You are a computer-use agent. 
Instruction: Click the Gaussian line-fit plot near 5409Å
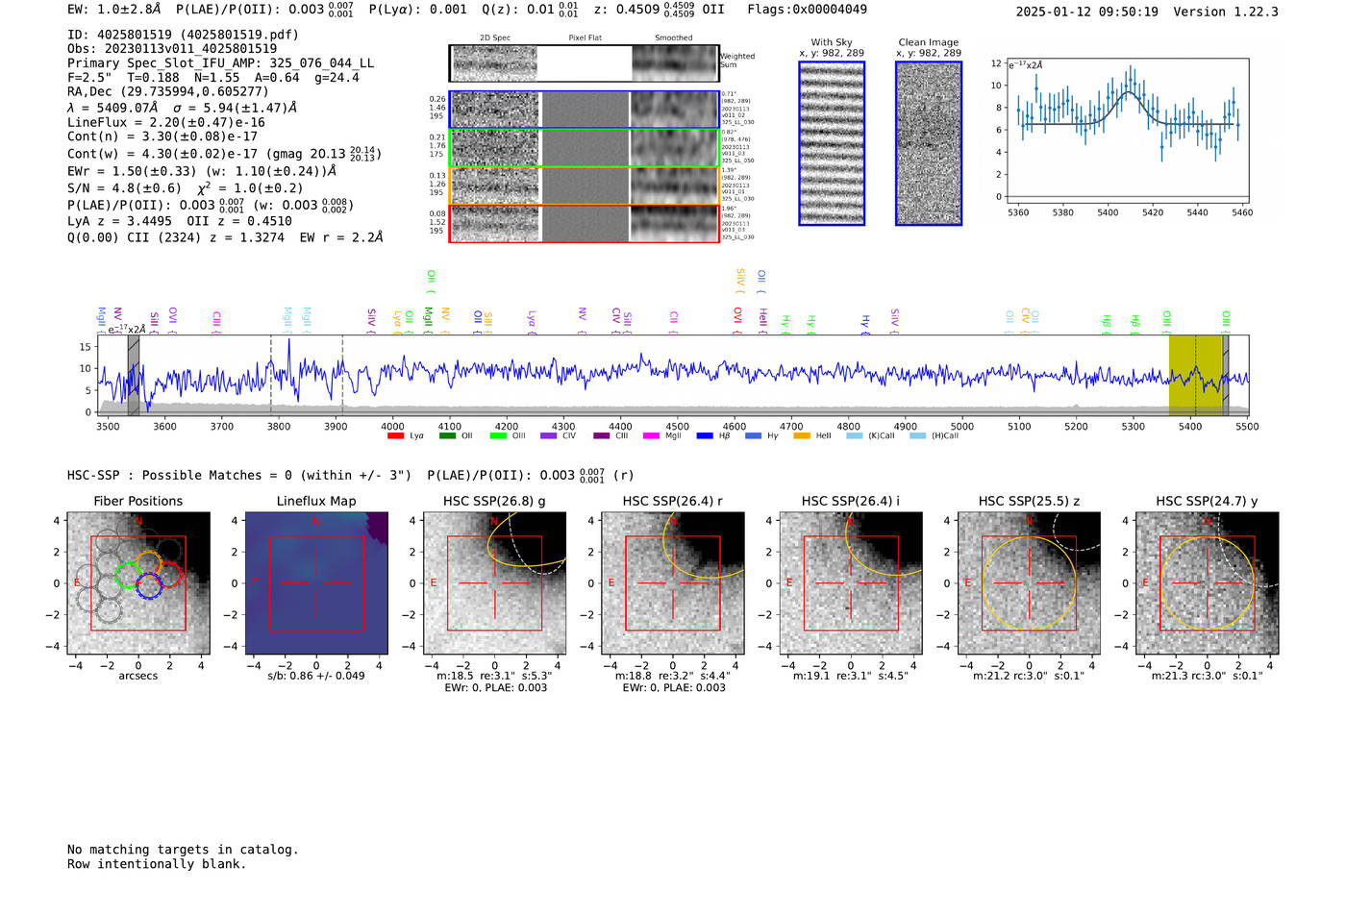(x=1127, y=130)
